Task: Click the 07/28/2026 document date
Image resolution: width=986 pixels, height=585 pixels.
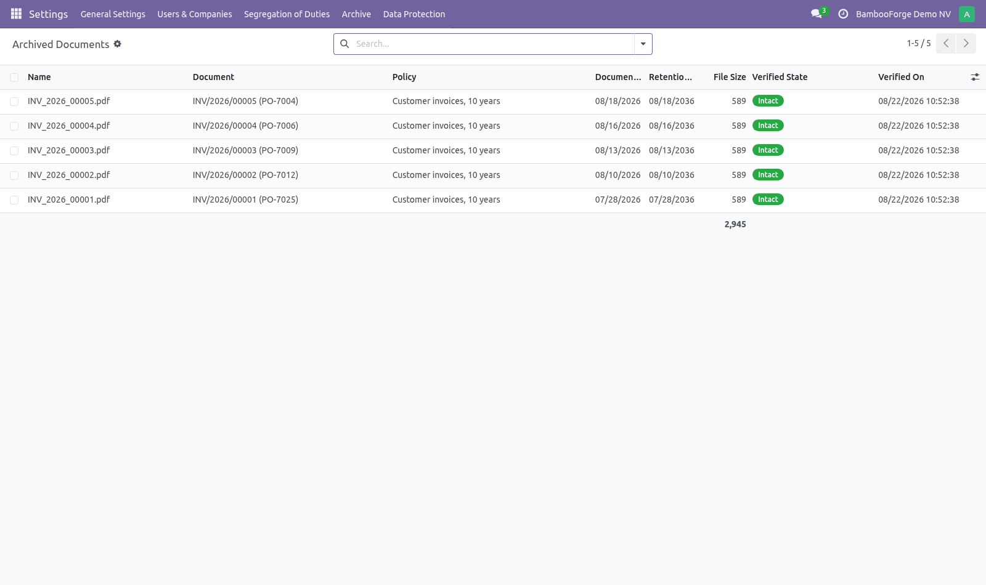Action: (x=618, y=200)
